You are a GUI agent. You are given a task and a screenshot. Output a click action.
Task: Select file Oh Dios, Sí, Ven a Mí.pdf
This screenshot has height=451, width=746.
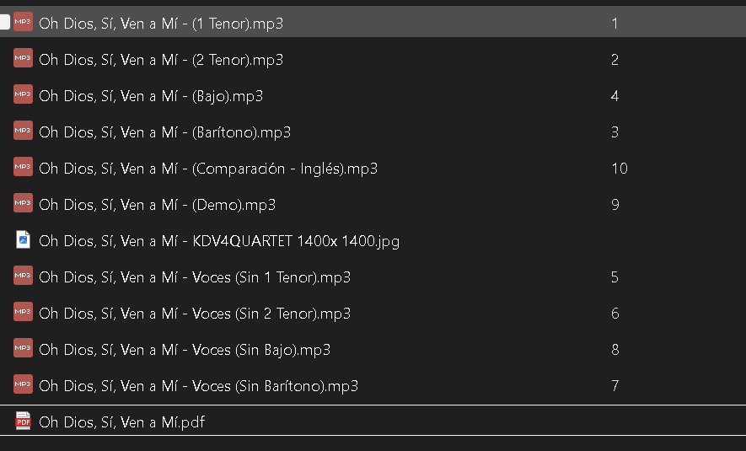tap(122, 422)
